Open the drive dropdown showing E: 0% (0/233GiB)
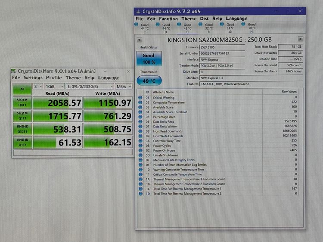 click(x=90, y=86)
